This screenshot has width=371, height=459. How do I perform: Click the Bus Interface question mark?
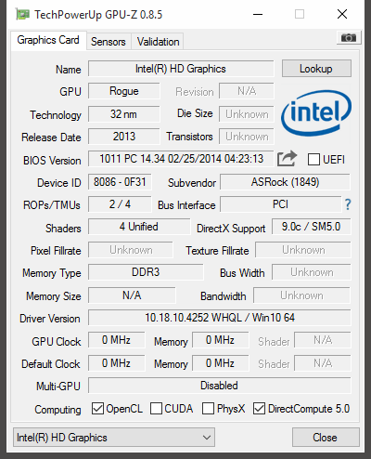[x=348, y=204]
